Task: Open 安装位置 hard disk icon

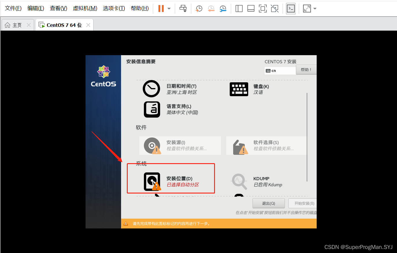Action: click(152, 182)
